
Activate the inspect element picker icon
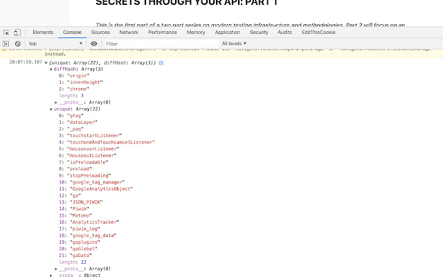tap(6, 33)
